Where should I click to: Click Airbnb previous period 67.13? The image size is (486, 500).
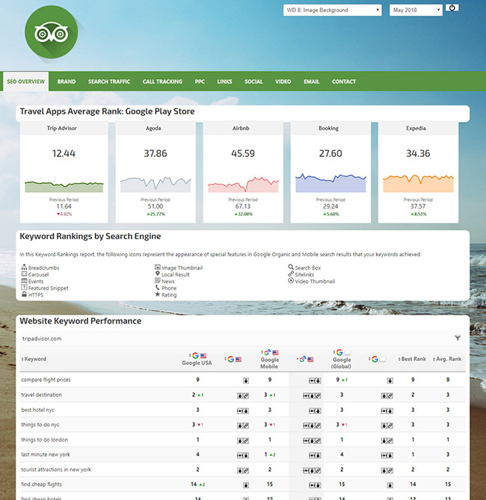243,206
